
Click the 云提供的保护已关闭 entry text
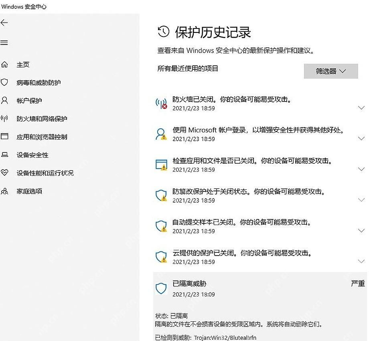coord(243,253)
